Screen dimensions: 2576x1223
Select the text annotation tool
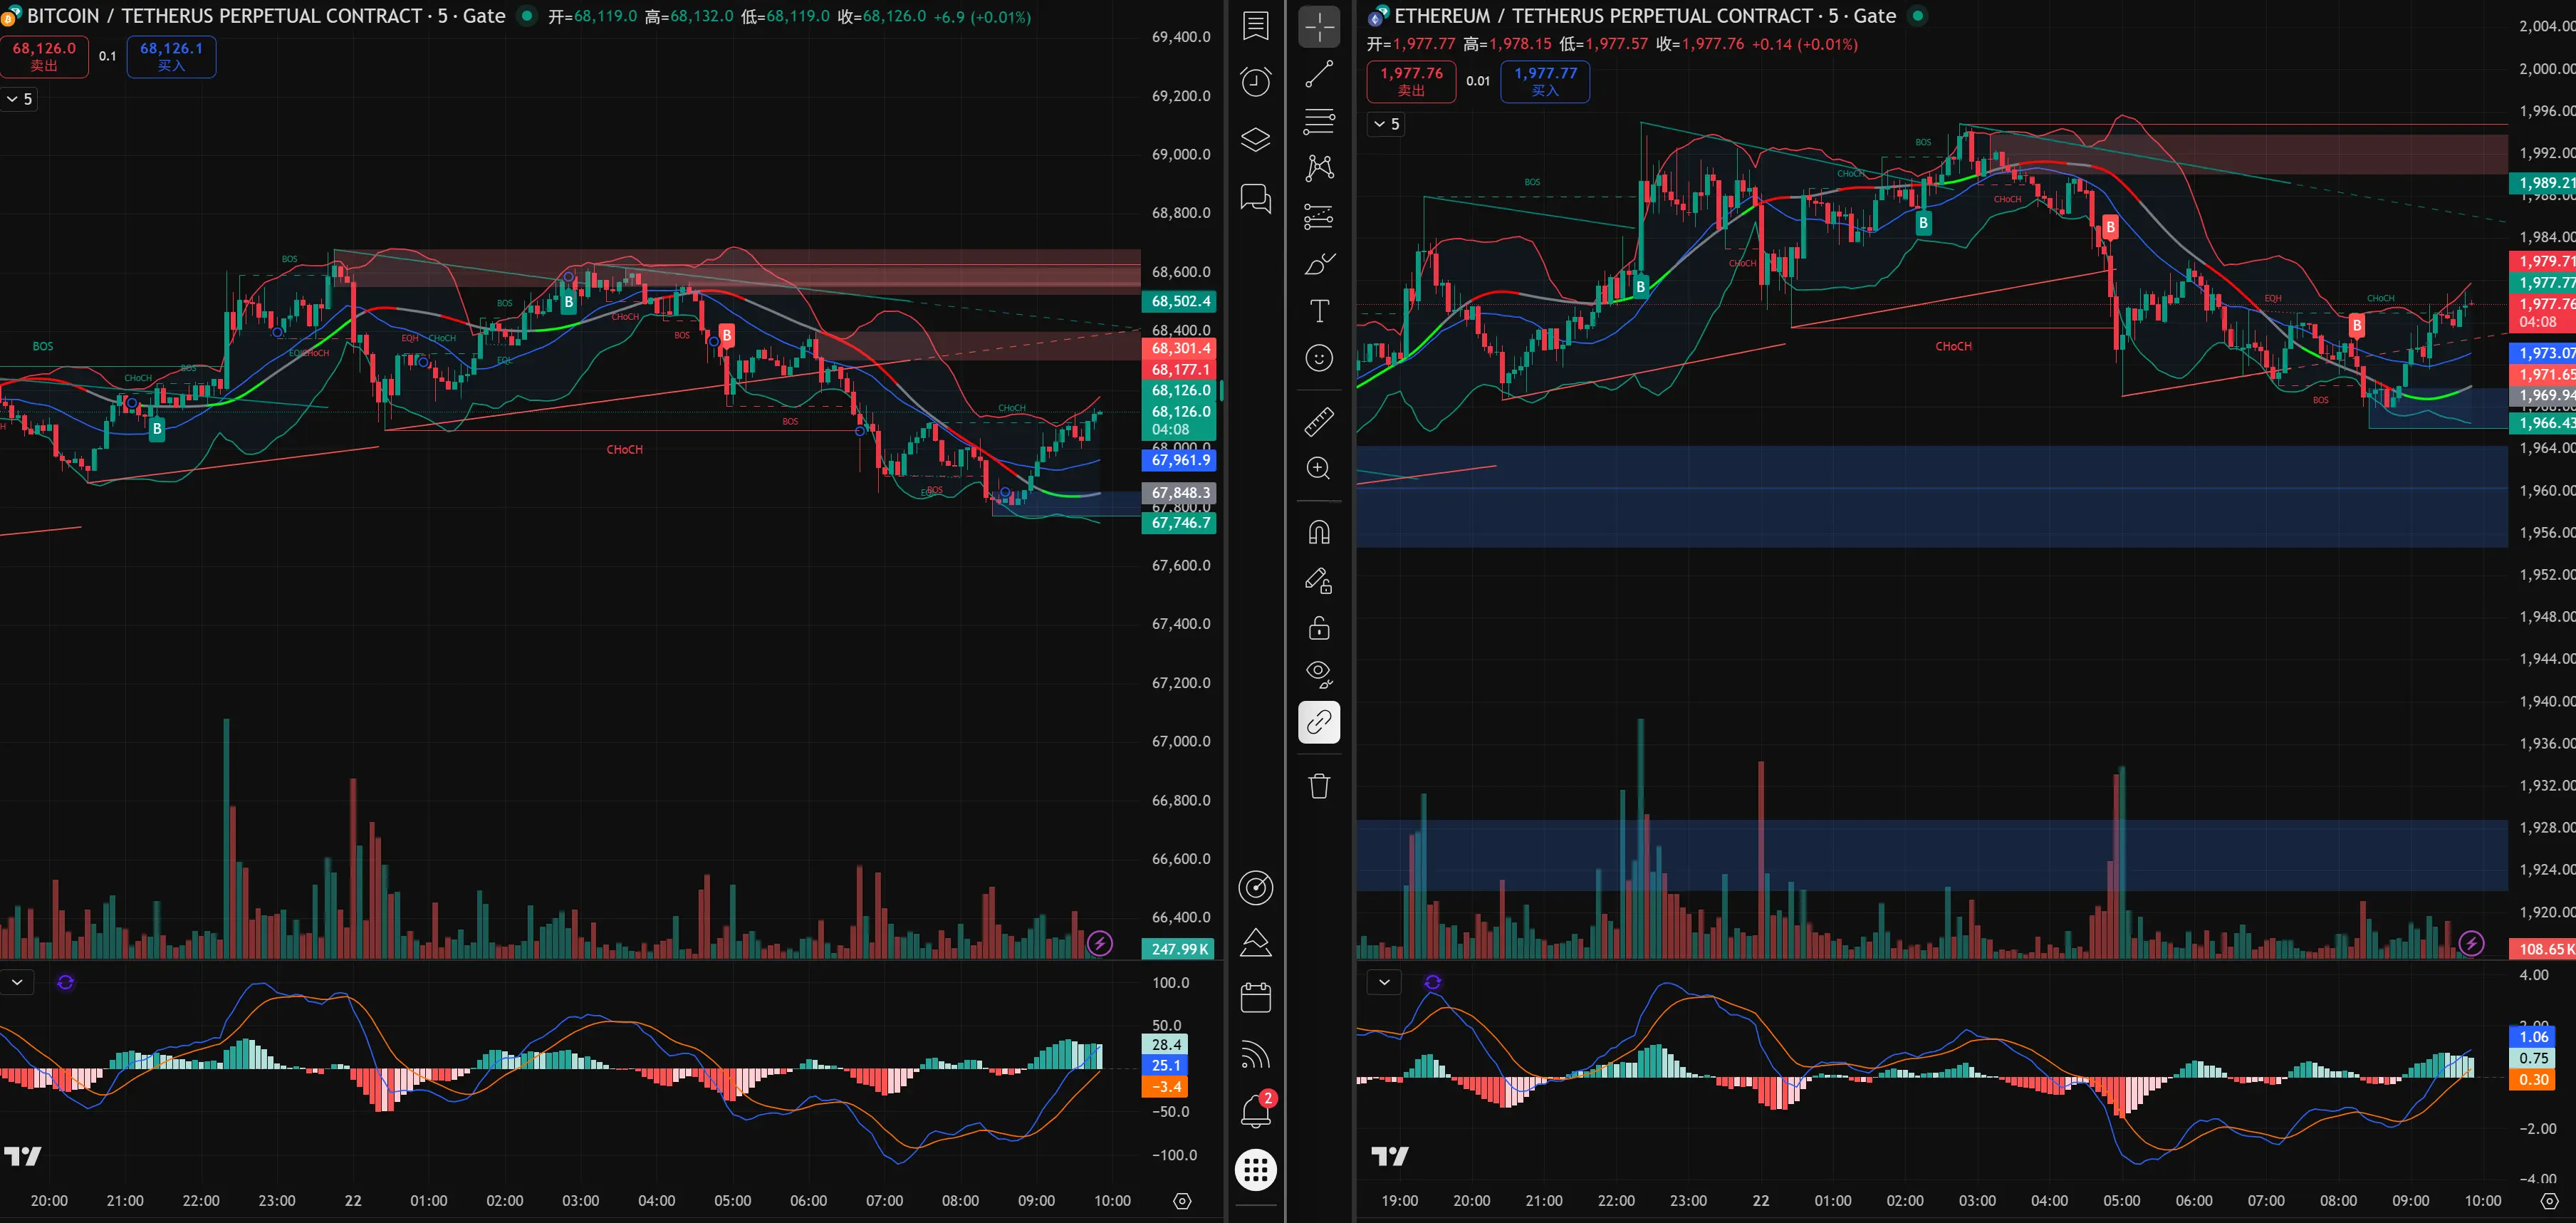[x=1319, y=311]
